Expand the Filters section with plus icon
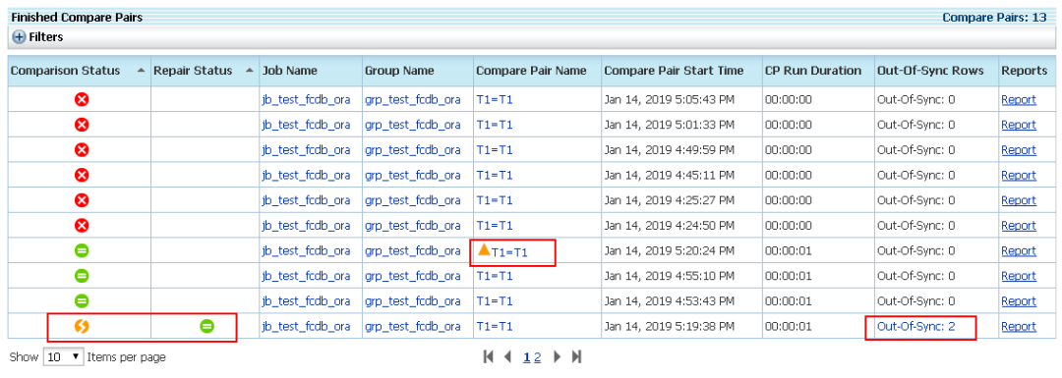This screenshot has width=1062, height=378. [19, 37]
